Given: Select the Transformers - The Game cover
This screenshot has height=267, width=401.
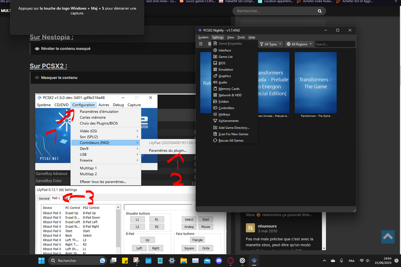Looking at the screenshot, I should (x=315, y=83).
